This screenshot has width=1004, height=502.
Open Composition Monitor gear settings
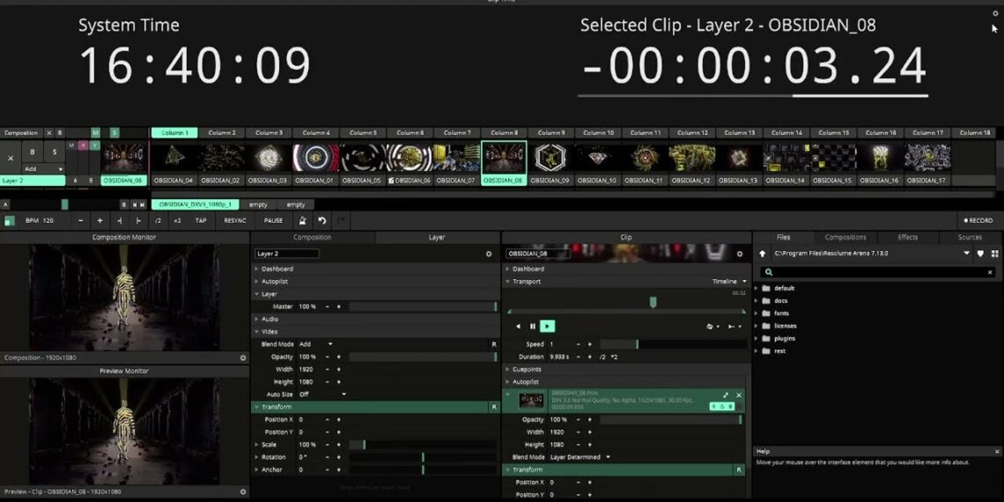pos(243,358)
